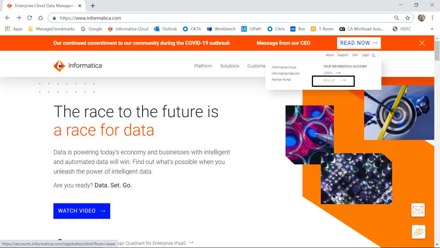Open the zoom magnifier in address bar
440x248 pixels.
coord(396,18)
